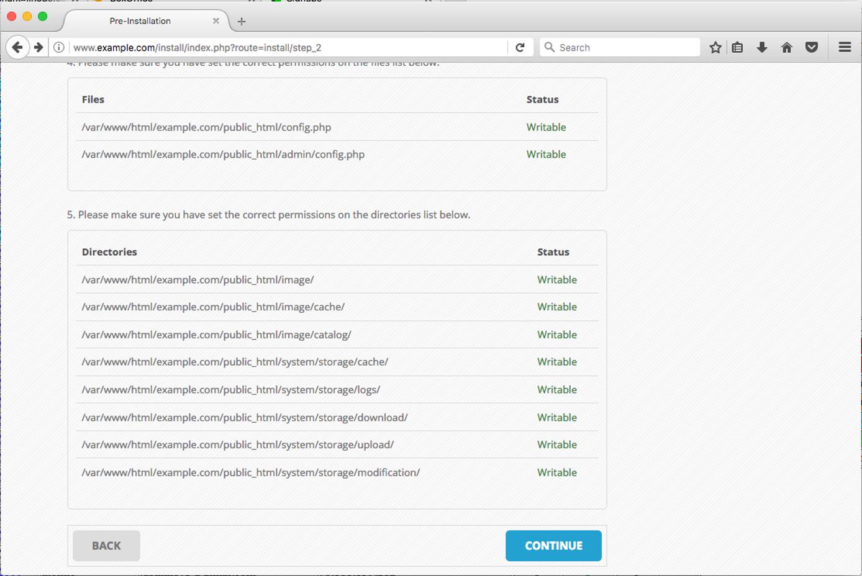This screenshot has height=576, width=862.
Task: Click the search field magnifier icon
Action: pyautogui.click(x=549, y=47)
